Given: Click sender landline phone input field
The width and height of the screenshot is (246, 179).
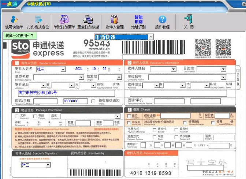Looking at the screenshot, I should coord(45,101).
